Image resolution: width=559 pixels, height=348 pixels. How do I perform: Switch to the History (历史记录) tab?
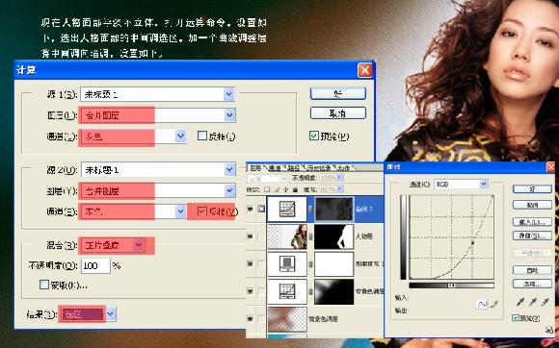pyautogui.click(x=319, y=167)
